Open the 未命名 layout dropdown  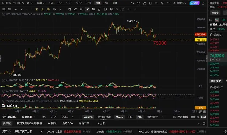pos(180,3)
